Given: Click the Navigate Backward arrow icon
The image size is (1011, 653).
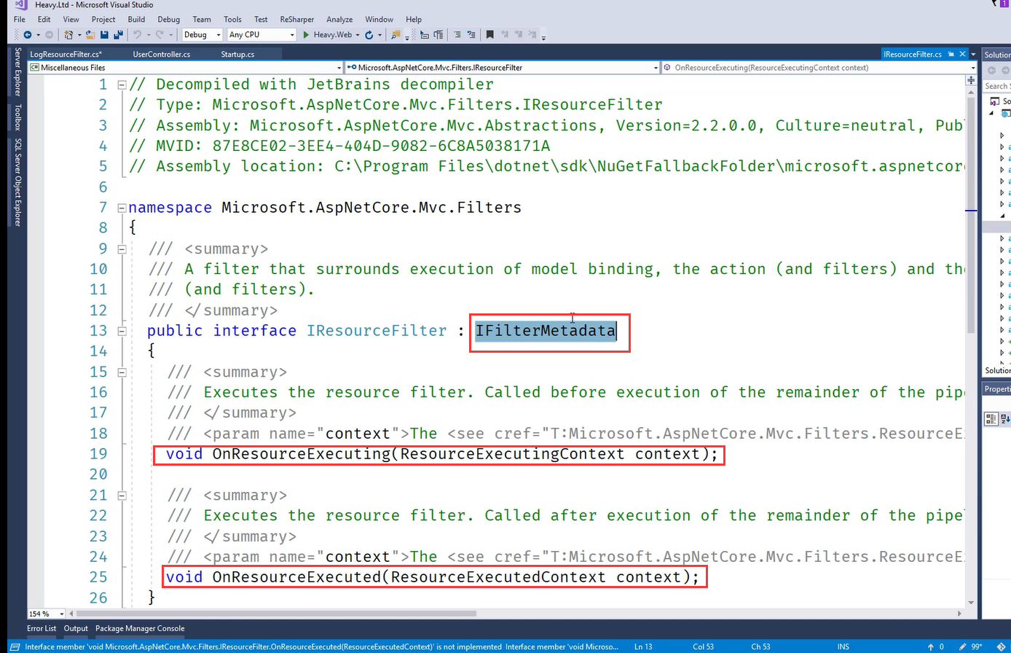Looking at the screenshot, I should coord(28,34).
